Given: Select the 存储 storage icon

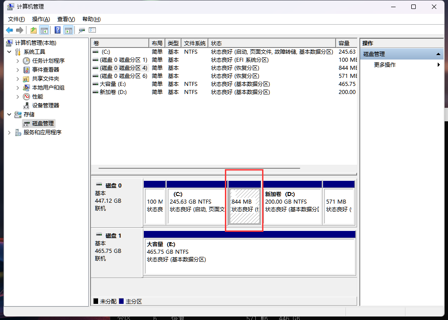Looking at the screenshot, I should pyautogui.click(x=18, y=115).
